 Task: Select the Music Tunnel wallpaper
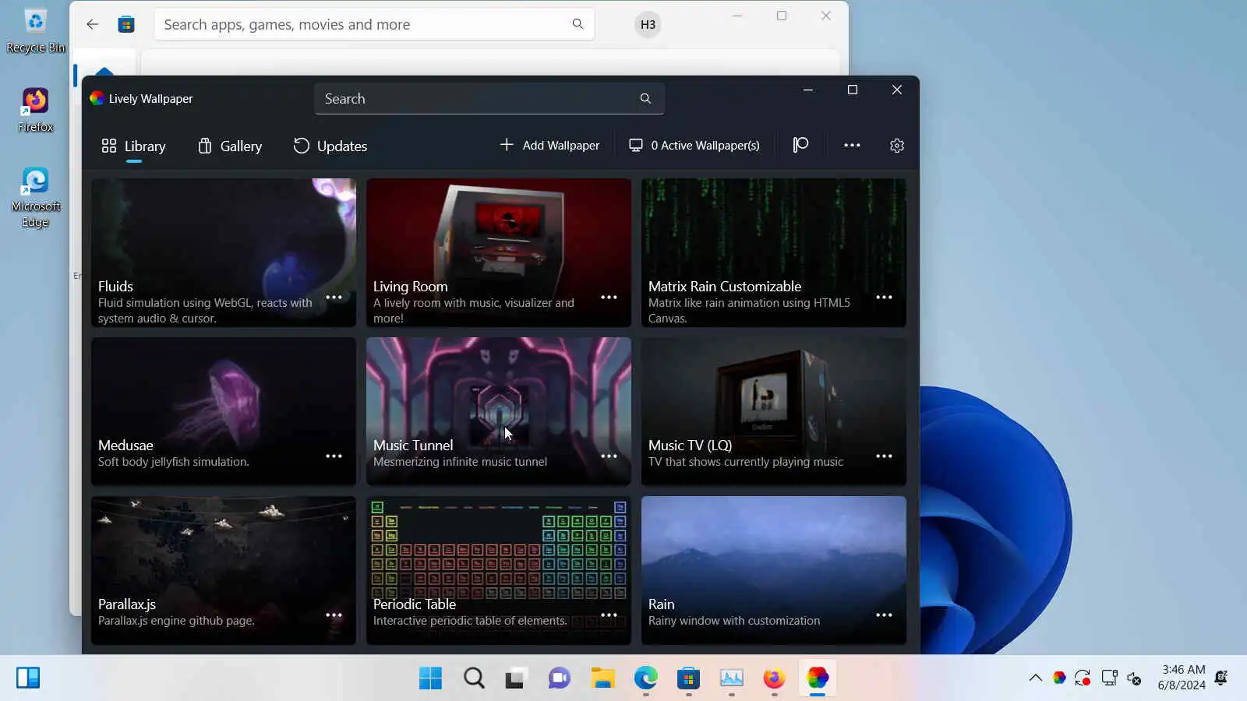[499, 411]
